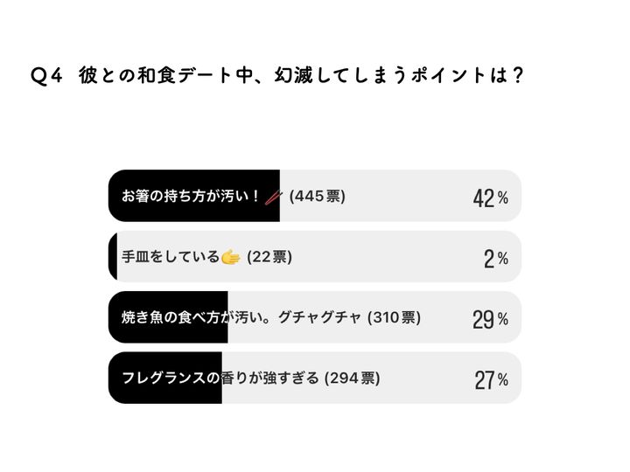Click the 42% result percentage
630x472 pixels.
(x=490, y=198)
